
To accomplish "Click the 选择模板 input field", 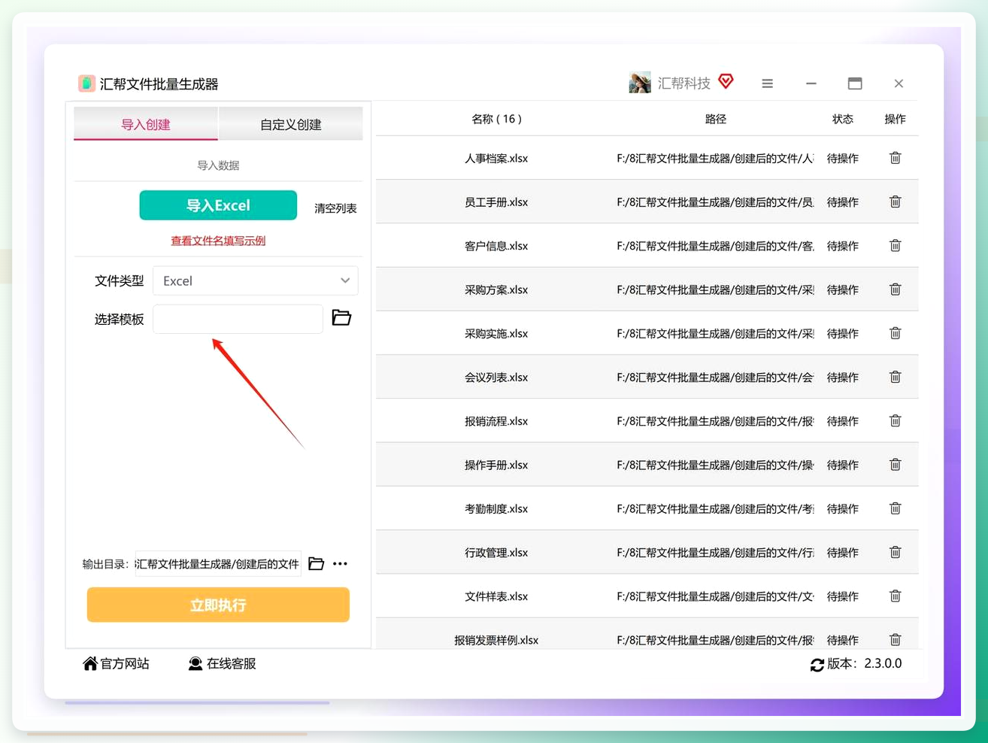I will click(x=238, y=319).
